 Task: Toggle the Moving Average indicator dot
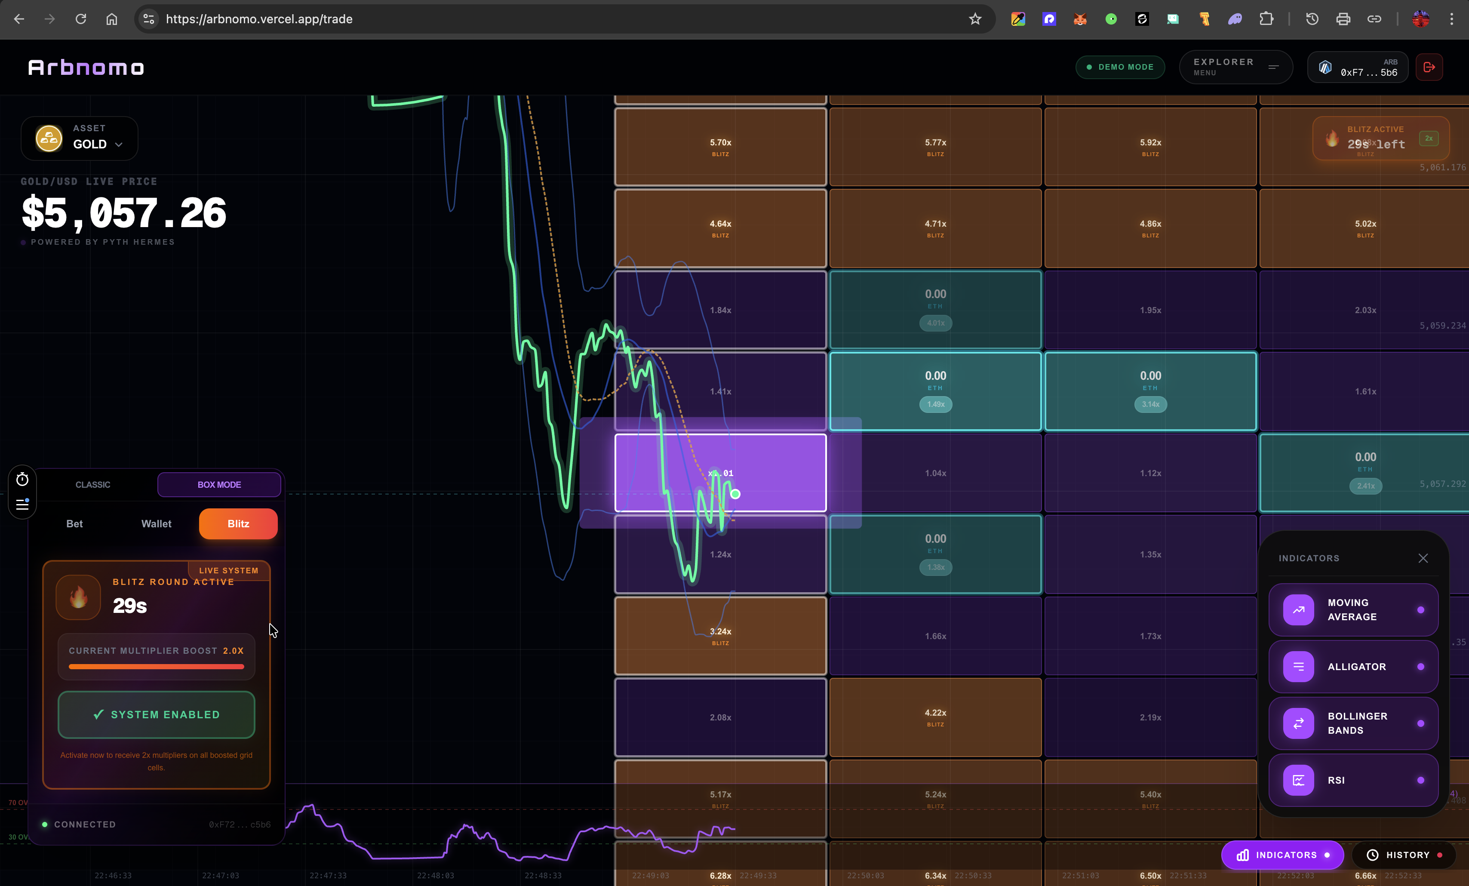click(1420, 610)
